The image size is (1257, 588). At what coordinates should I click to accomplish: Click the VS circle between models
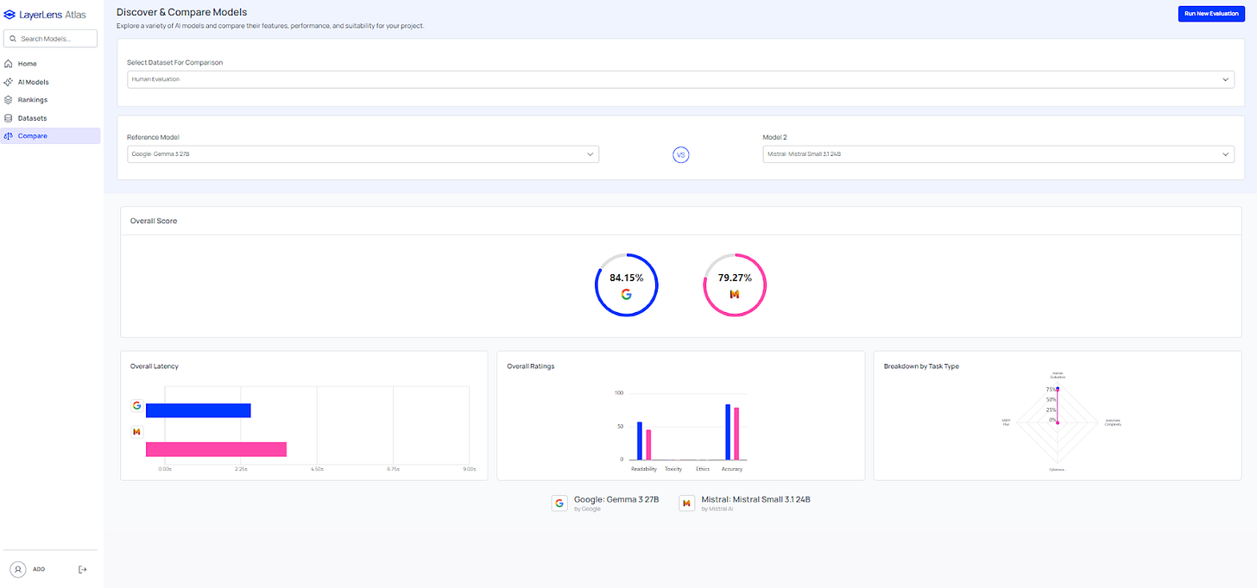pos(680,155)
